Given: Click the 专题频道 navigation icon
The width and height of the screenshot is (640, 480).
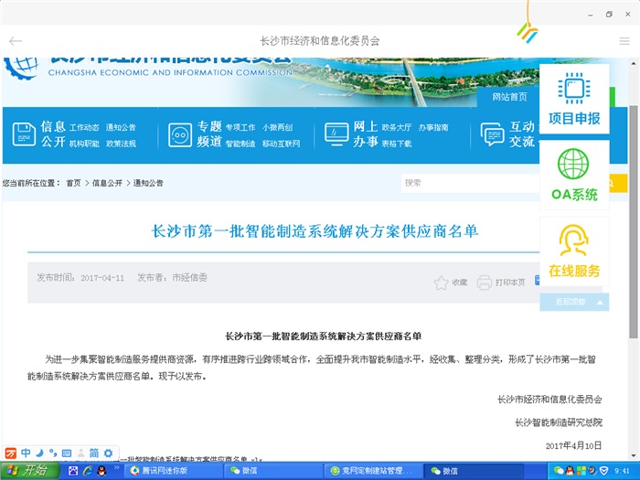Looking at the screenshot, I should tap(180, 134).
